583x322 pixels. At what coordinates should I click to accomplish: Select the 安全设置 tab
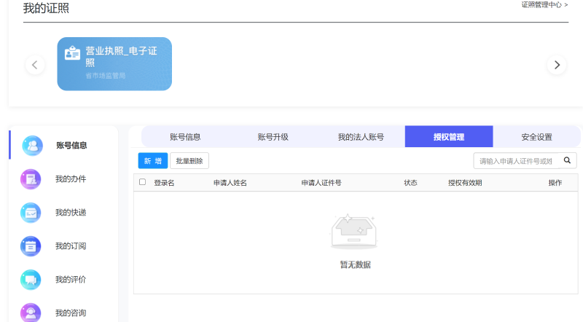(536, 137)
